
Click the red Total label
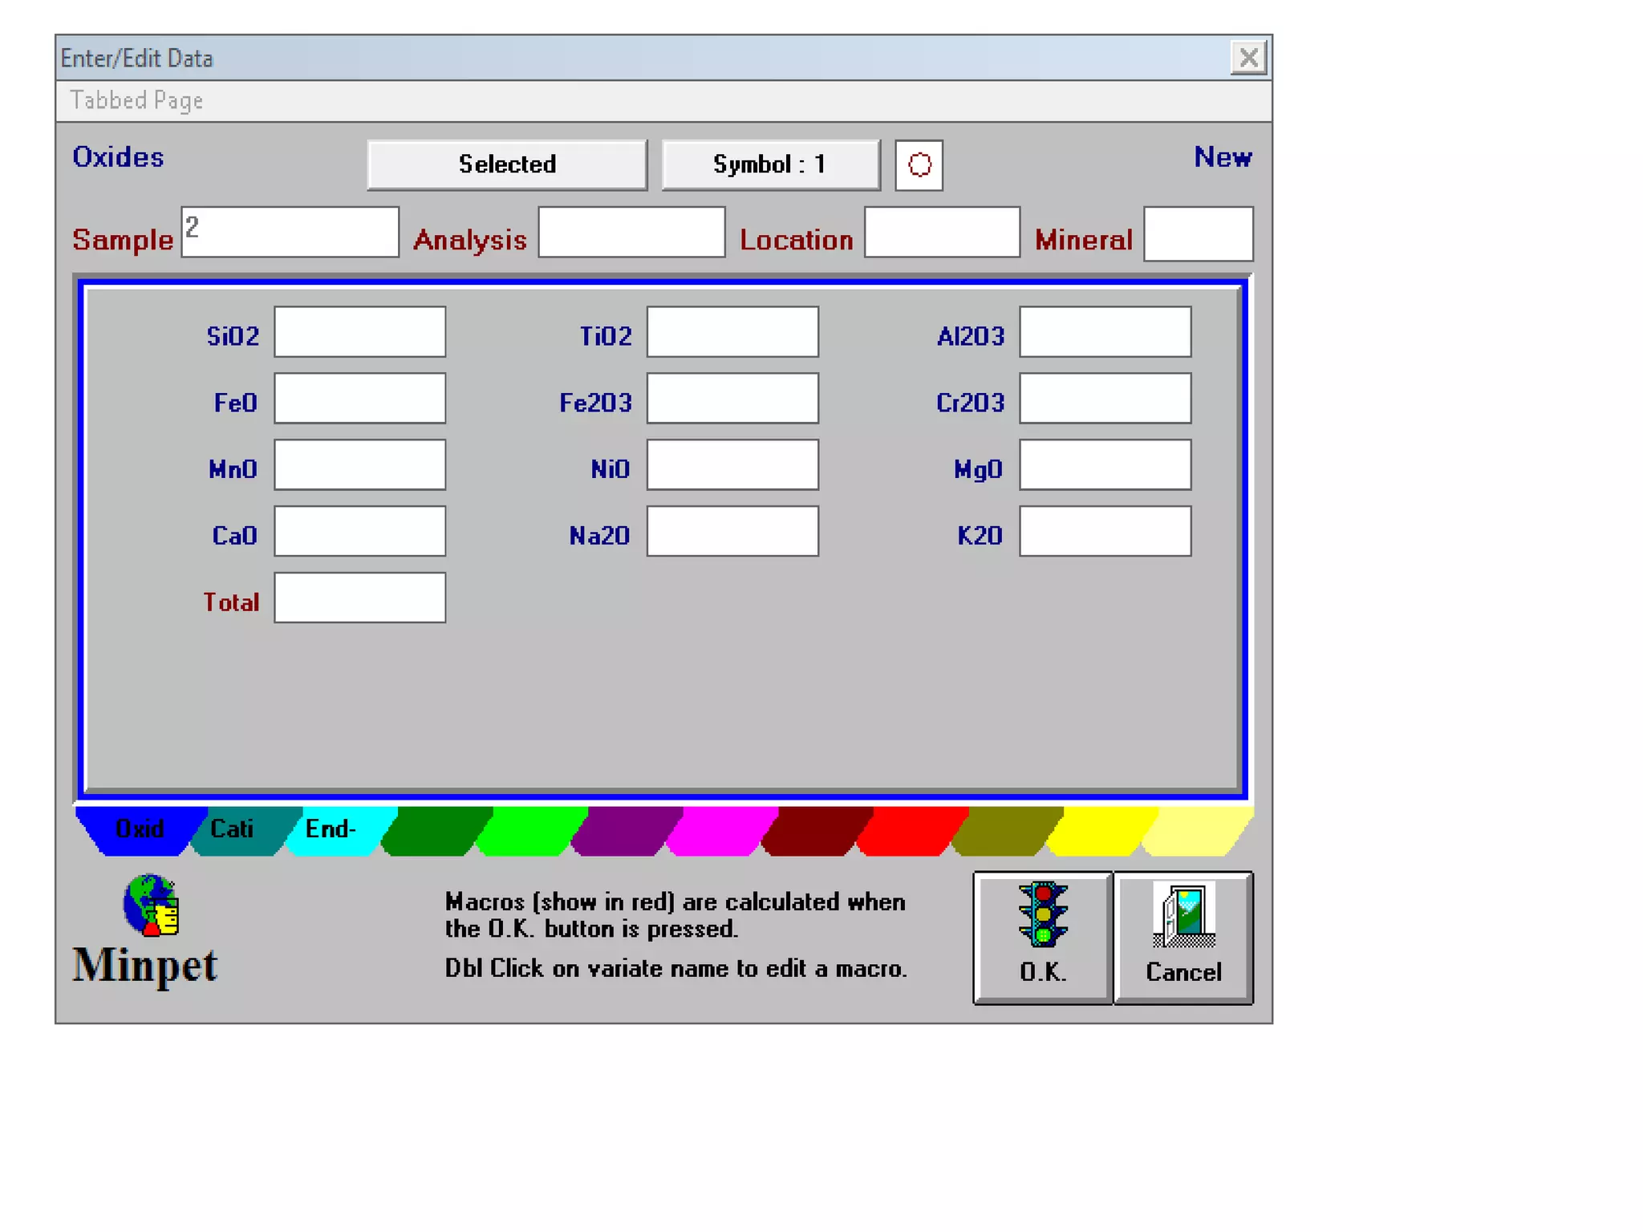pos(231,602)
